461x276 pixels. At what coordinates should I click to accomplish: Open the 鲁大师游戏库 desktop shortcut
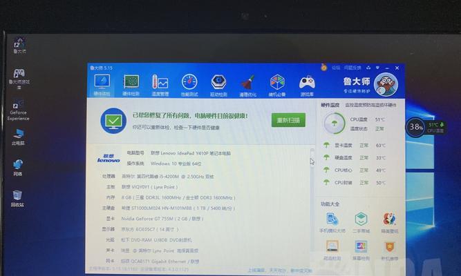tap(19, 79)
